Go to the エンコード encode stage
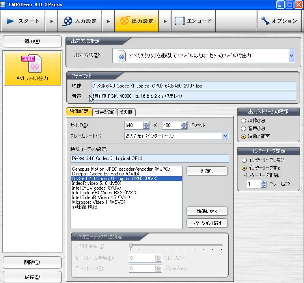 [x=194, y=21]
